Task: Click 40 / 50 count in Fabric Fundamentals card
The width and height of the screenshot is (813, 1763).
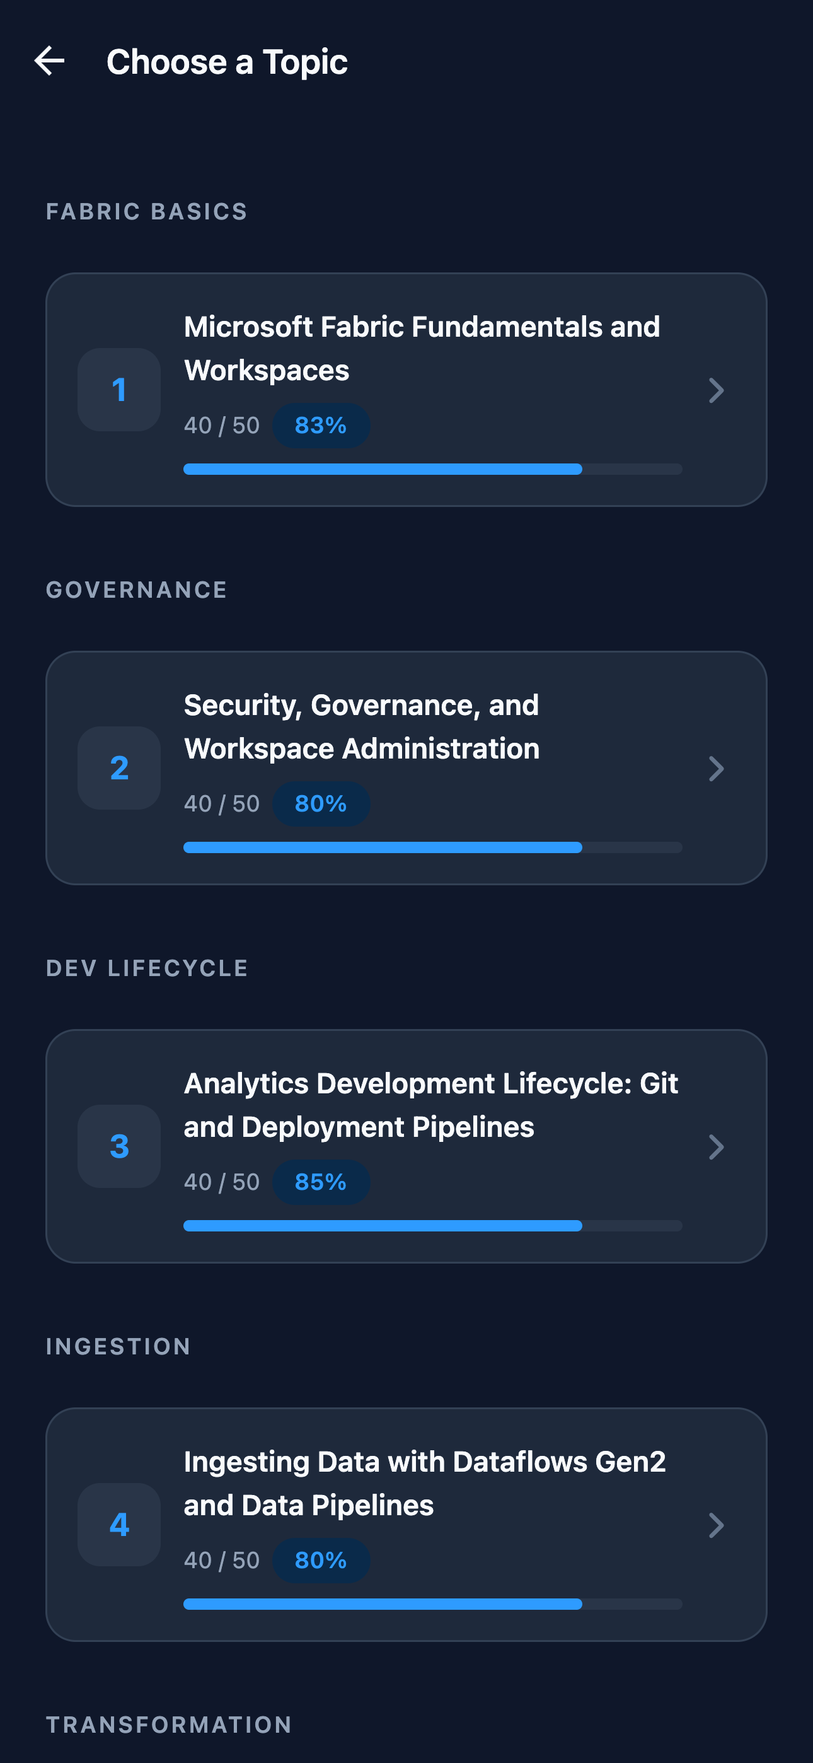Action: point(222,426)
